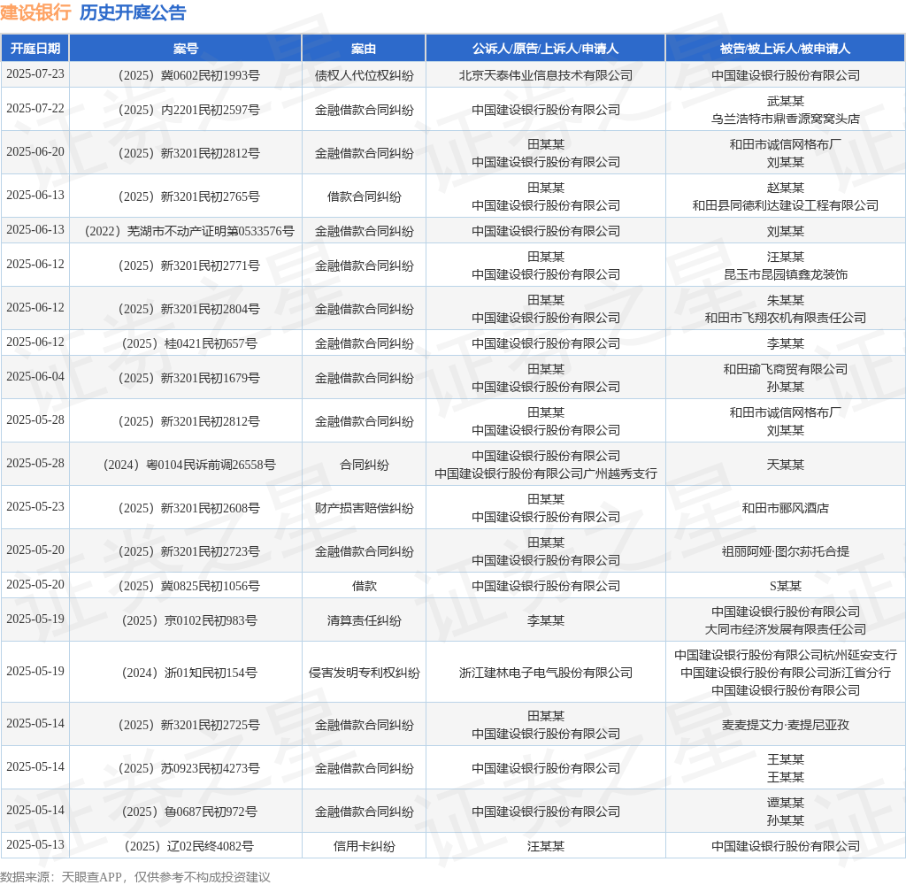The width and height of the screenshot is (906, 885).
Task: Select case number (2025)鲁0687民初972号
Action: pyautogui.click(x=189, y=812)
